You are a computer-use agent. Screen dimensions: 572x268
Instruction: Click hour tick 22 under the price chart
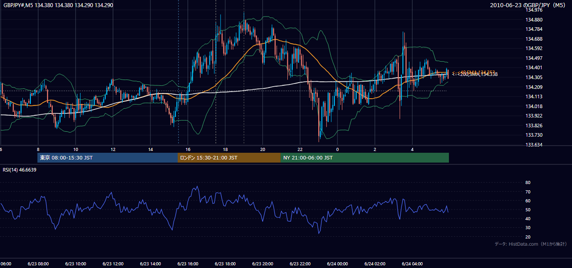tap(300, 149)
